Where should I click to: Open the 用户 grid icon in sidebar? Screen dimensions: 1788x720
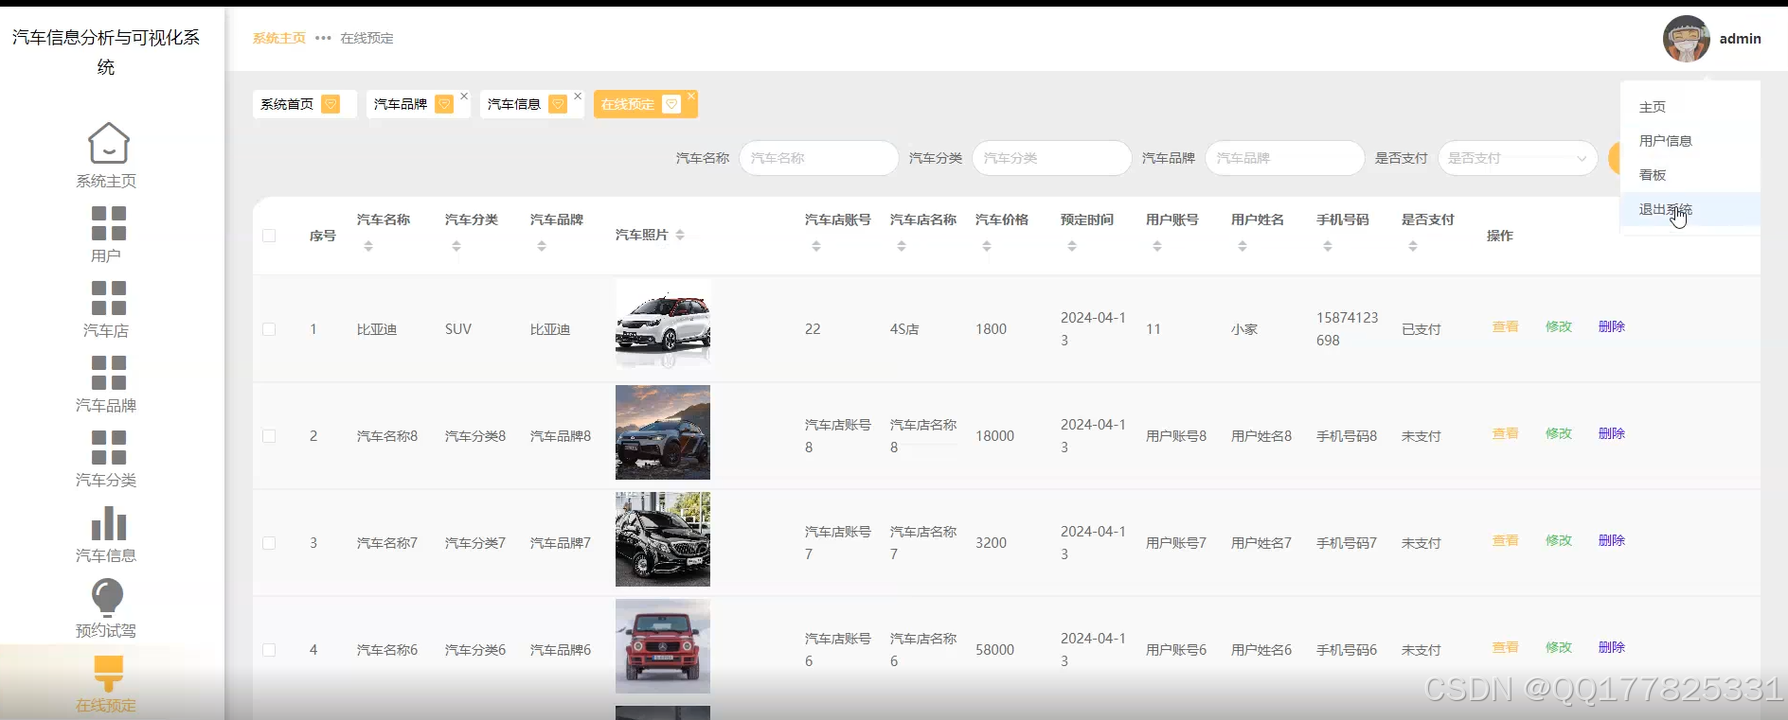pos(108,223)
